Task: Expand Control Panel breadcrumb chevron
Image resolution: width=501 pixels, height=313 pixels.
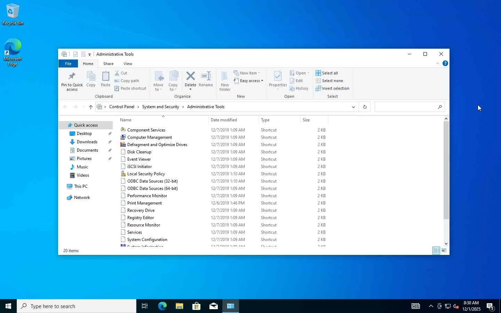Action: [138, 107]
